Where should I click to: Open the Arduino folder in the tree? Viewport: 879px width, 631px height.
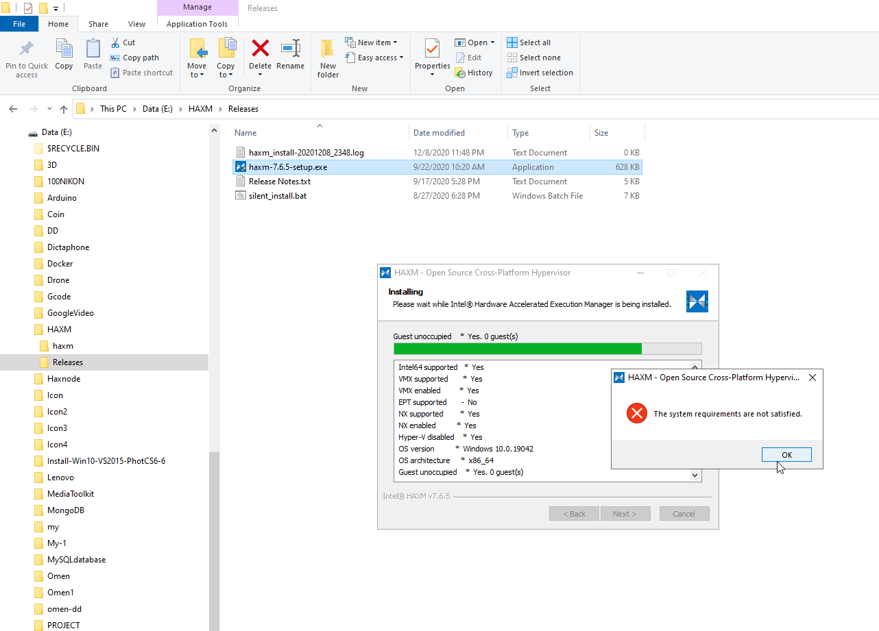tap(62, 198)
